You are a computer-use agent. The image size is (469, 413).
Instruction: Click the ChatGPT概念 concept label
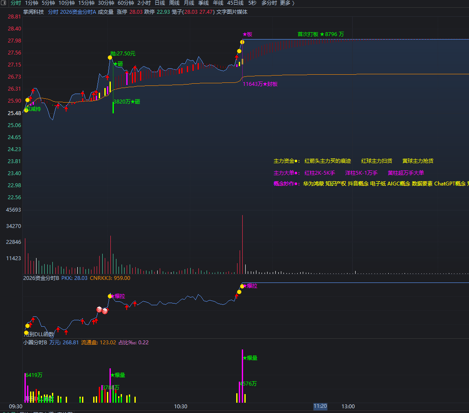[x=450, y=184]
